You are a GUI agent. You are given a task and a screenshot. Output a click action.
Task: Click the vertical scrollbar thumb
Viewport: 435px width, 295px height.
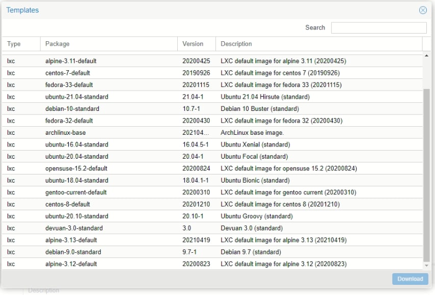(426, 173)
